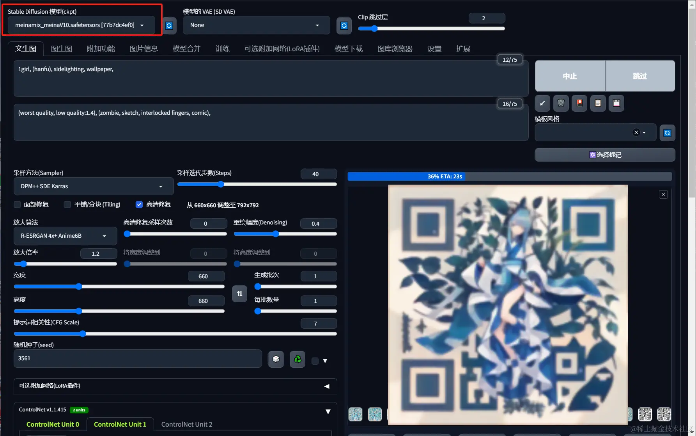Refresh the Stable Diffusion model list
696x436 pixels.
(169, 25)
